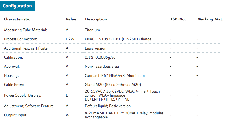The width and height of the screenshot is (226, 123).
Task: Select the TSP-No. column header
Action: click(178, 19)
